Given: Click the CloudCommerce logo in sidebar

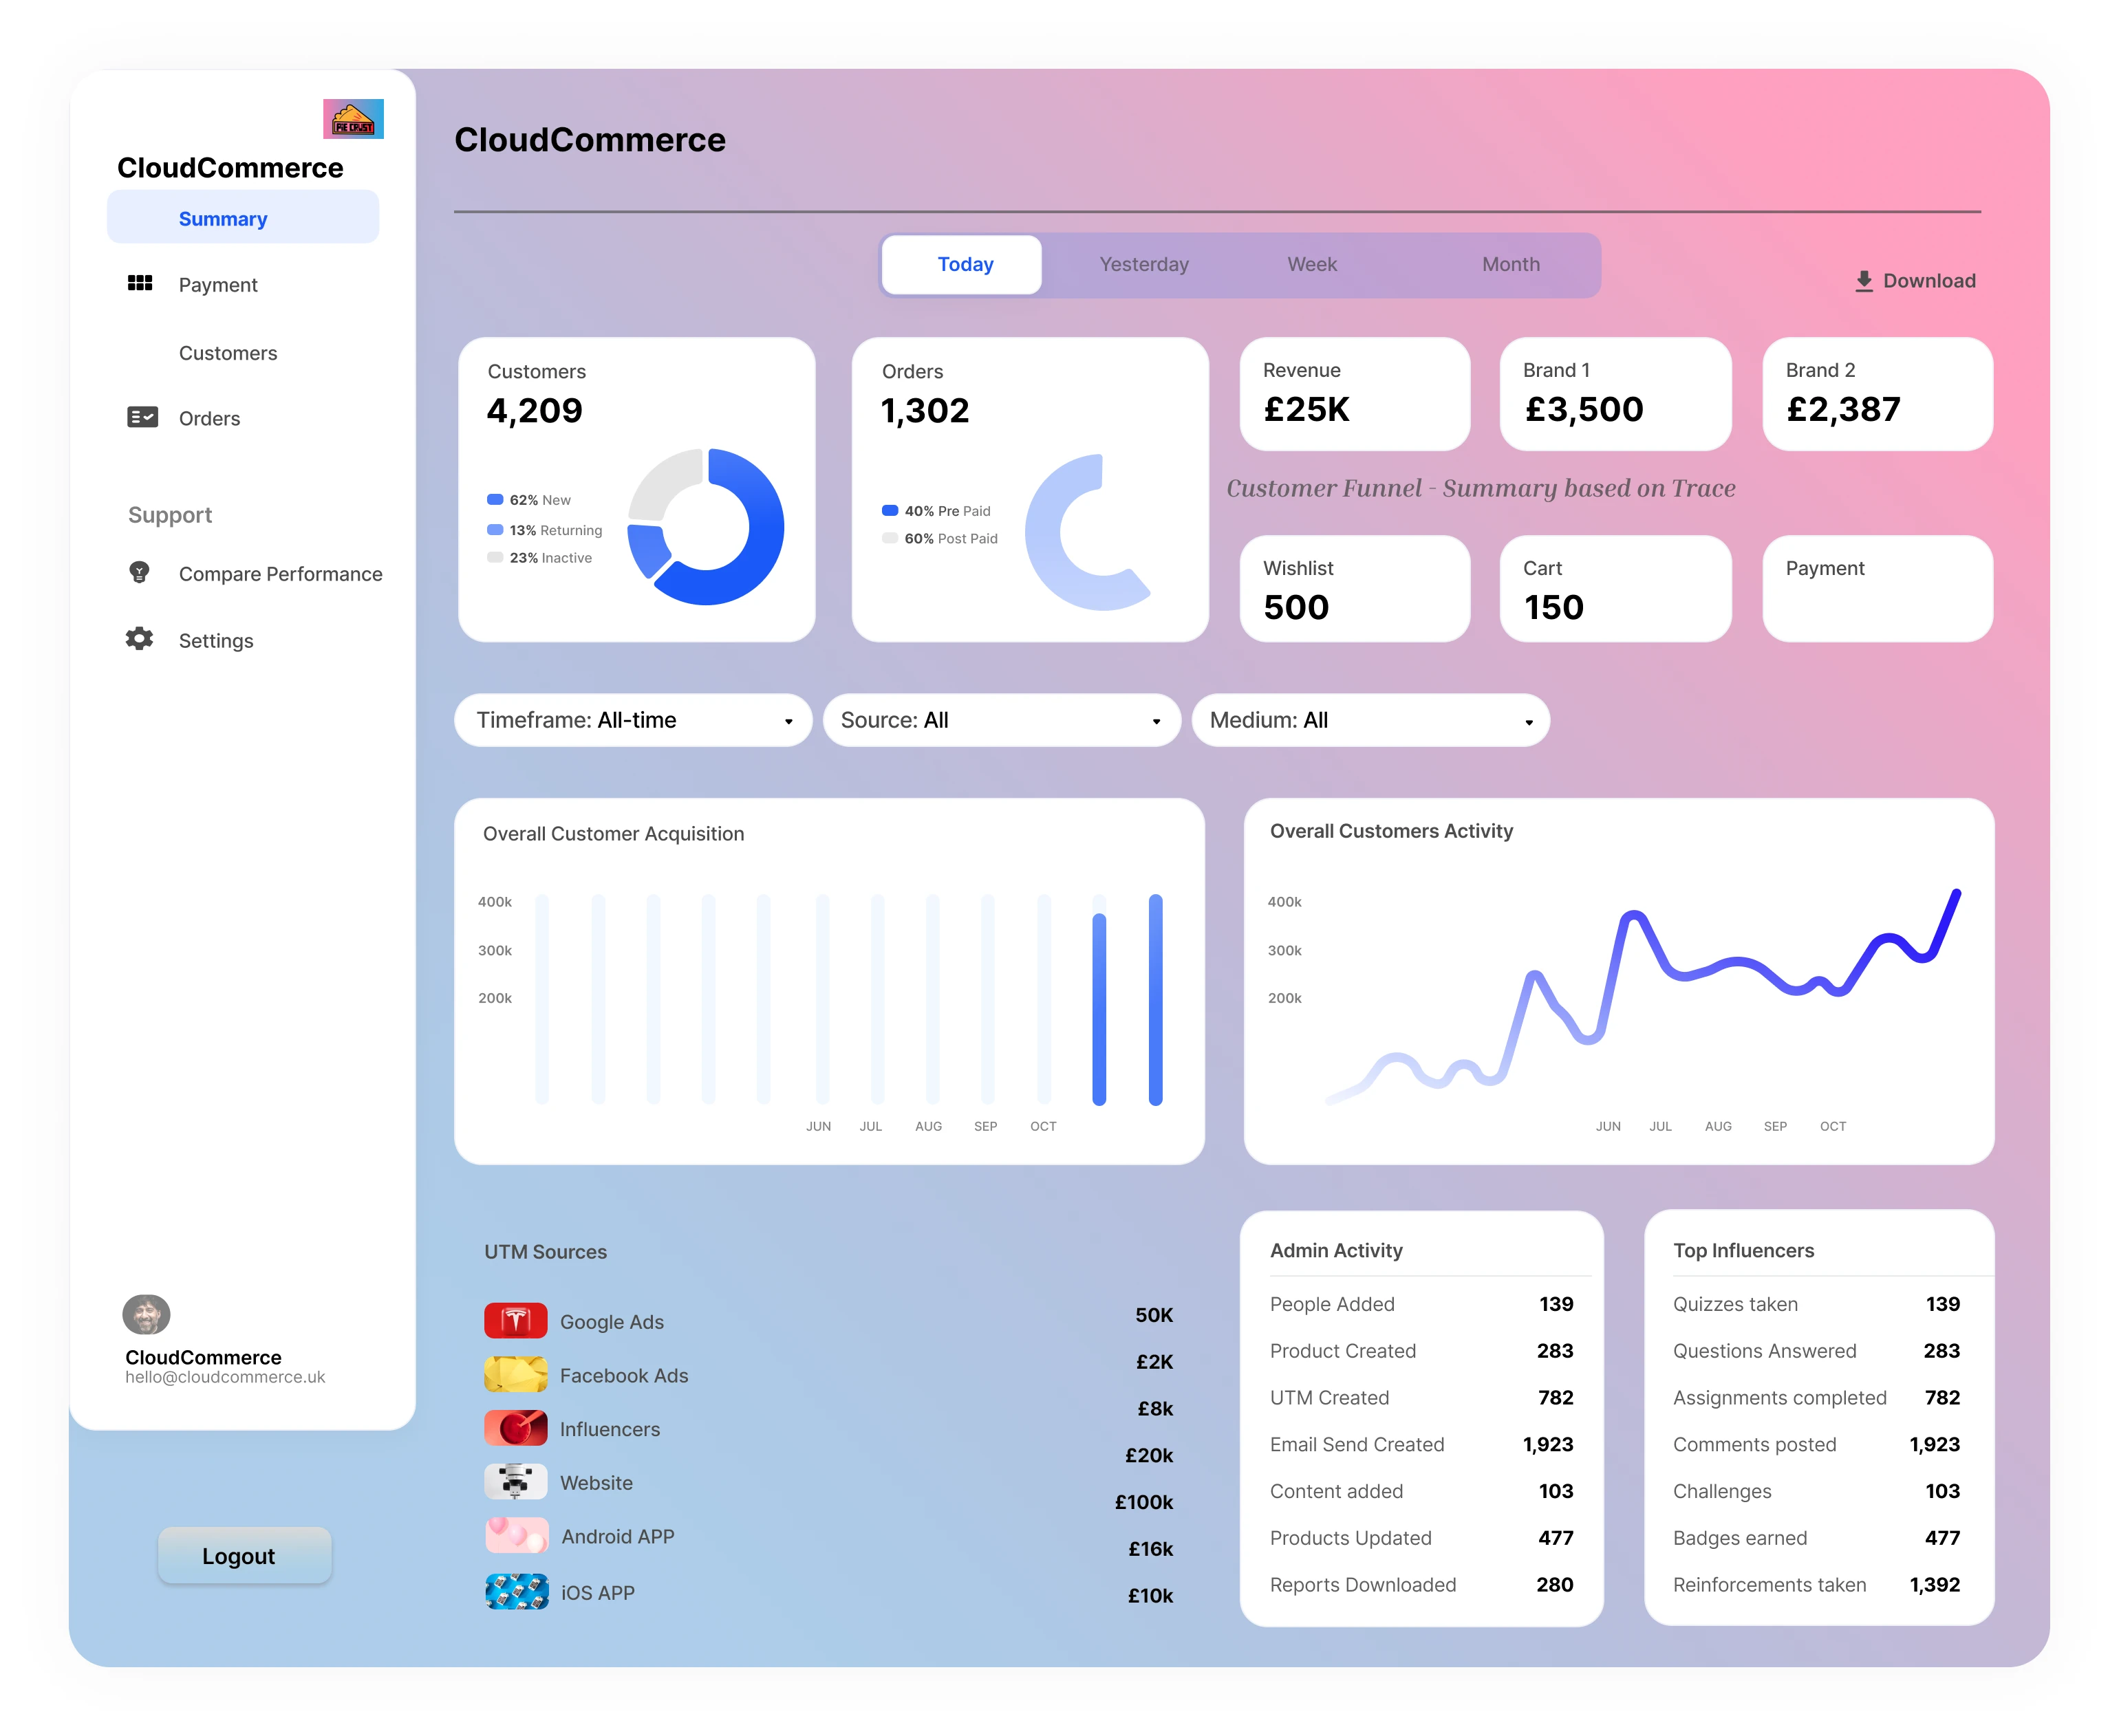Looking at the screenshot, I should [353, 118].
